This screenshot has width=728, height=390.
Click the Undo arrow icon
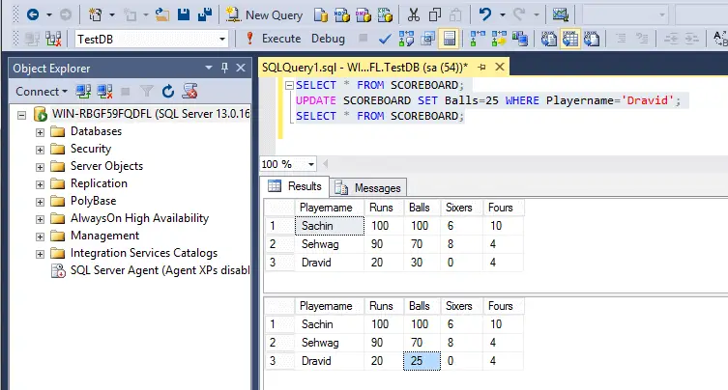[485, 14]
